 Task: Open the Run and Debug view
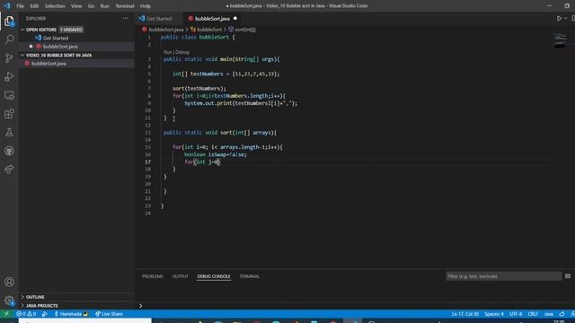[9, 76]
